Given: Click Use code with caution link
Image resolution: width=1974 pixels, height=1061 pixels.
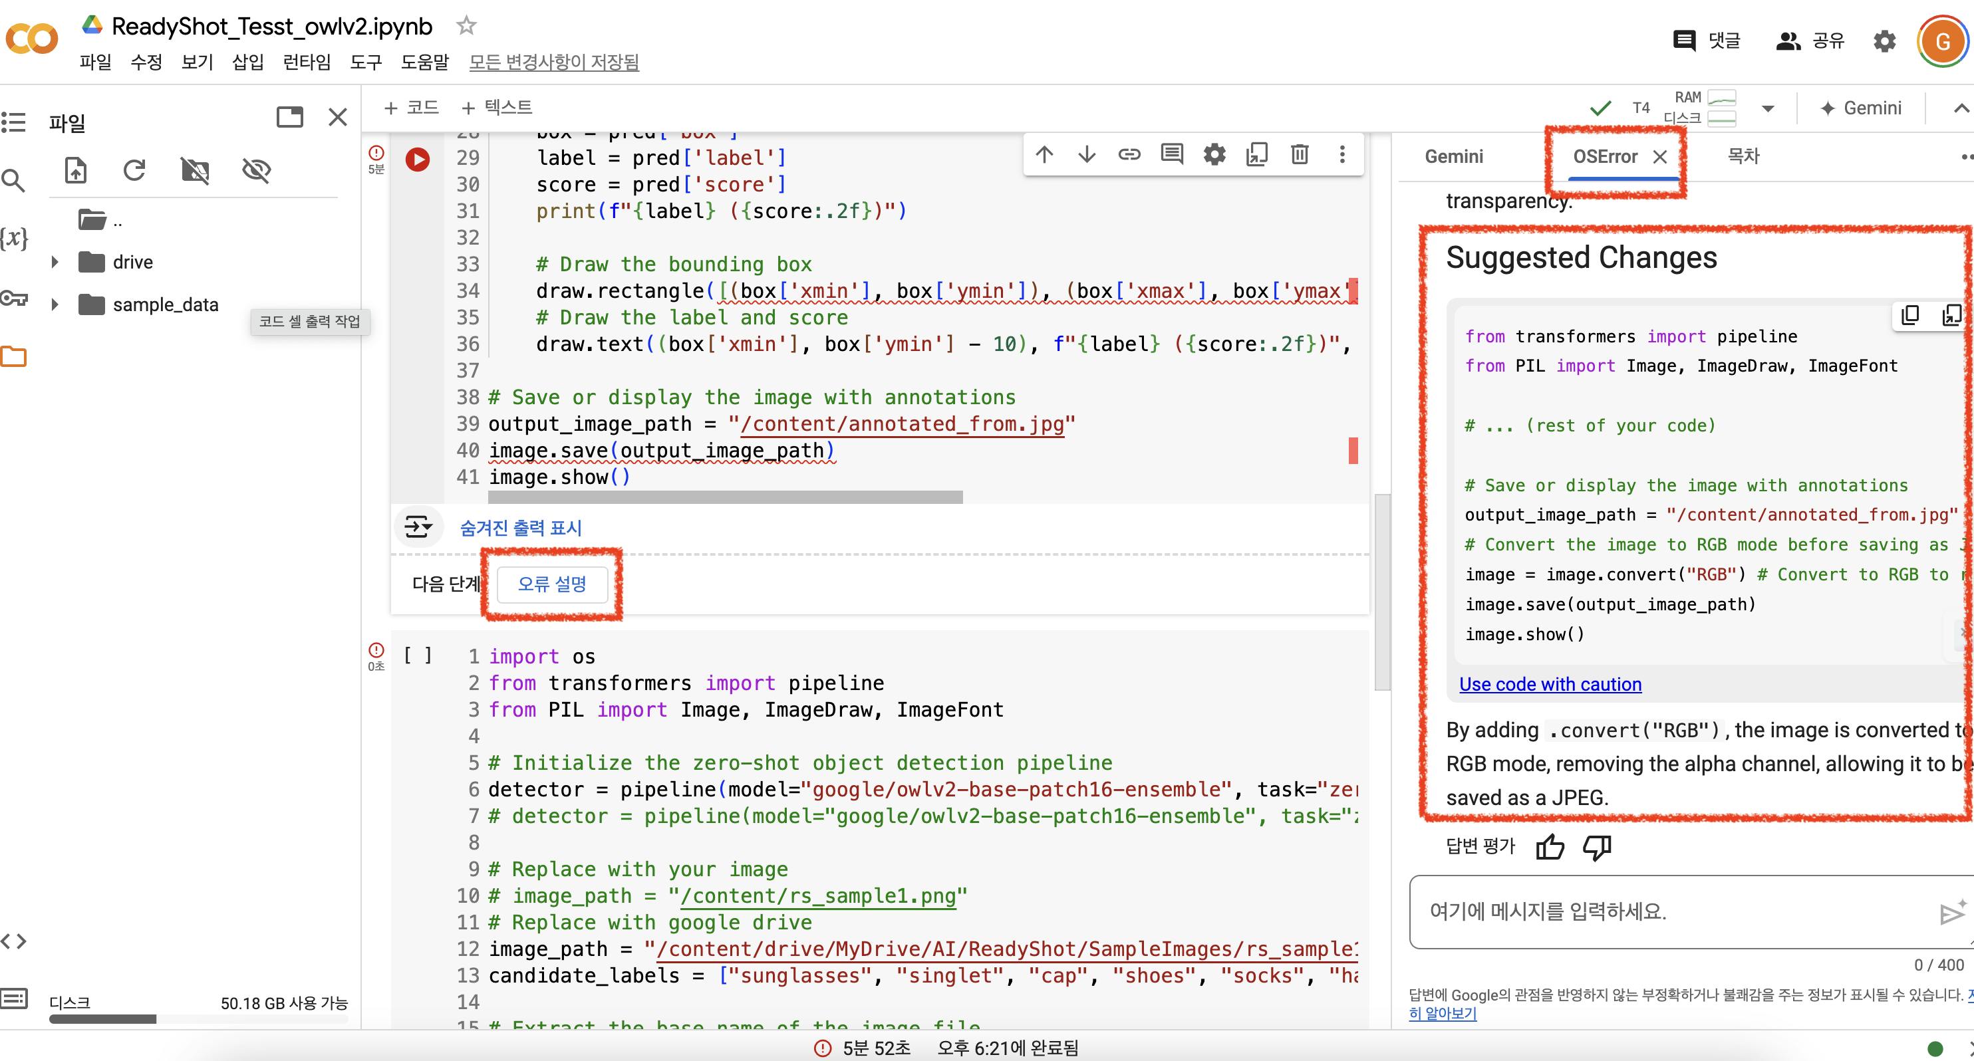Looking at the screenshot, I should point(1550,684).
